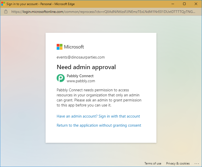The width and height of the screenshot is (202, 167).
Task: Click the events@dinosaurparties.com email text
Action: pos(81,57)
